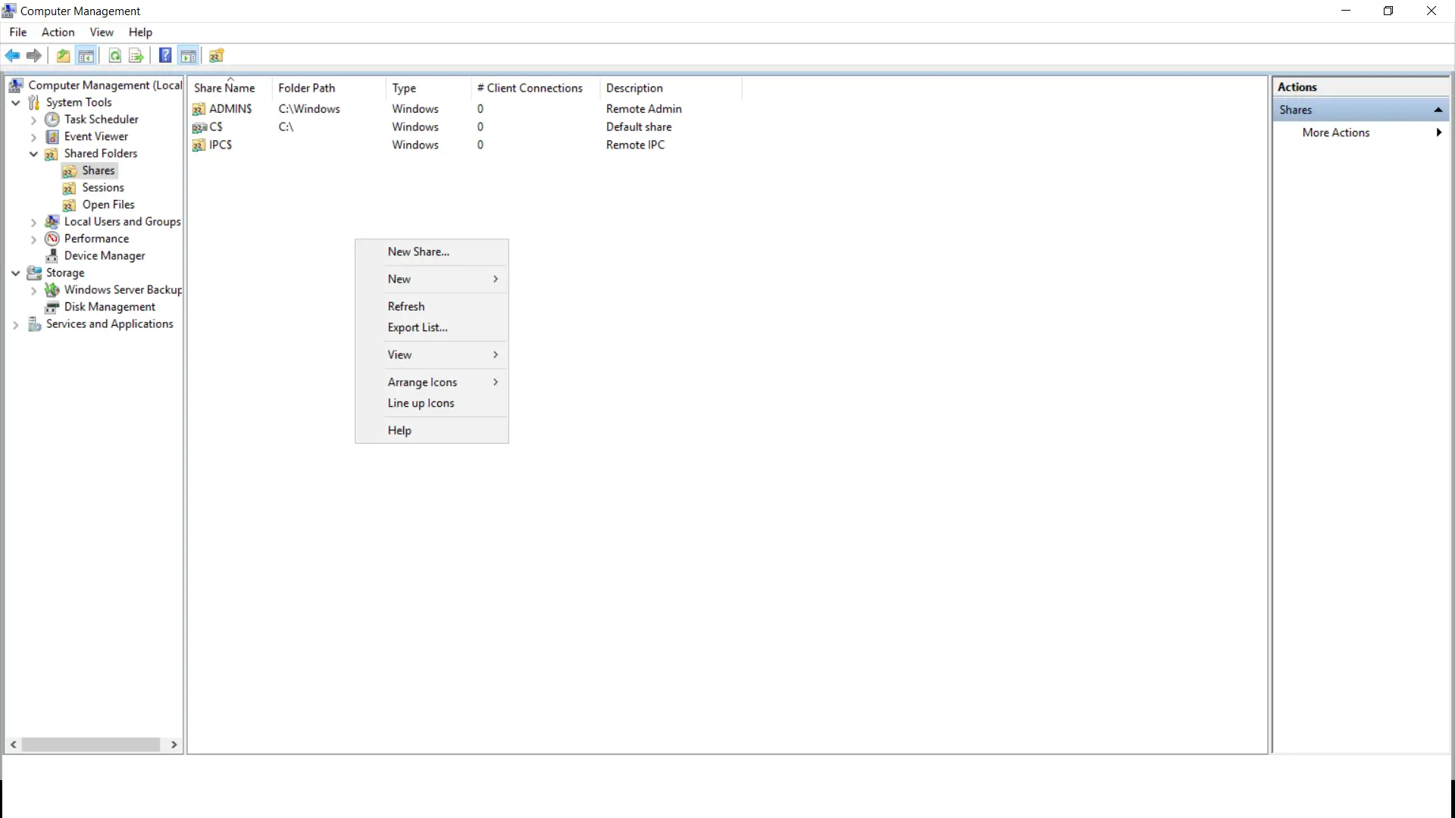The width and height of the screenshot is (1455, 818).
Task: Click the Device Manager icon
Action: tap(52, 256)
